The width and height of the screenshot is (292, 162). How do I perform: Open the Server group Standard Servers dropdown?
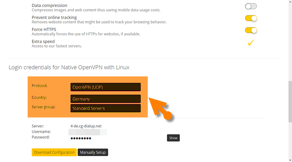click(105, 108)
